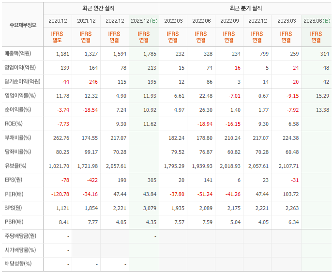Click the 2,175 BPS value
The height and width of the screenshot is (273, 333).
click(234, 208)
